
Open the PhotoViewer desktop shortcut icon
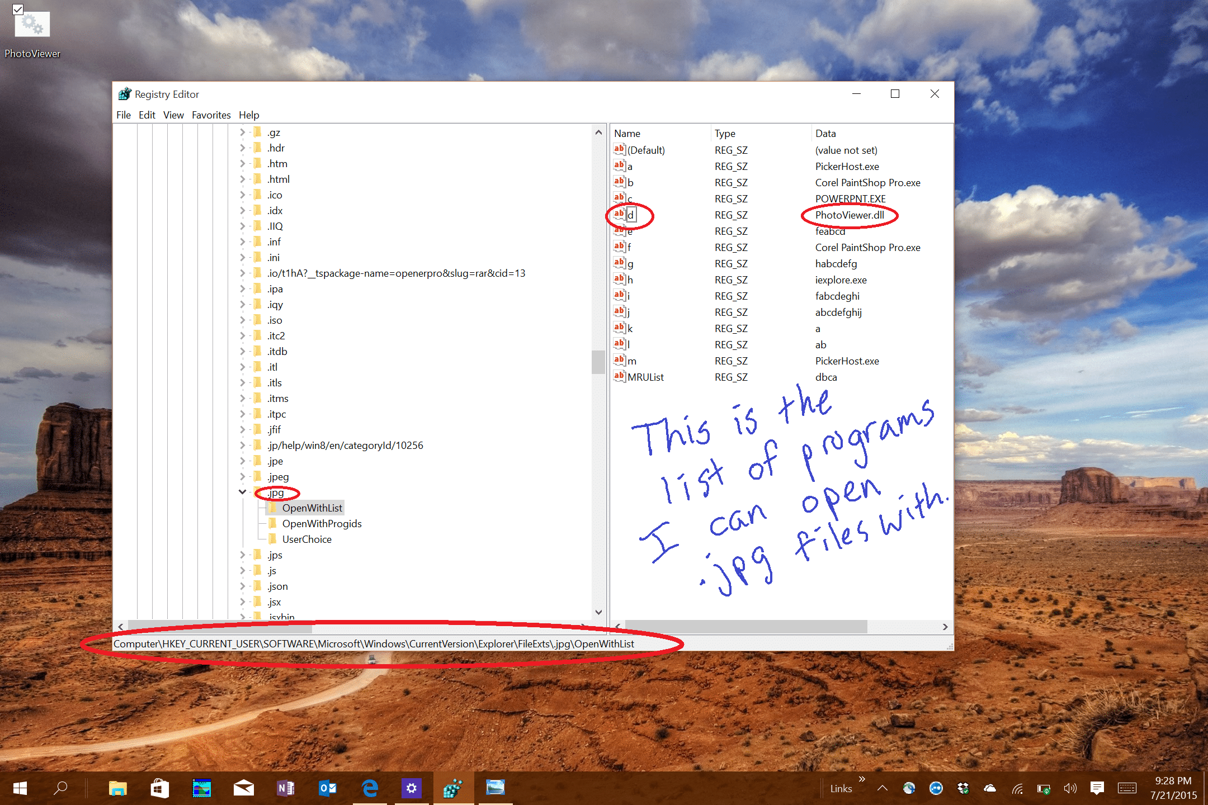point(32,24)
